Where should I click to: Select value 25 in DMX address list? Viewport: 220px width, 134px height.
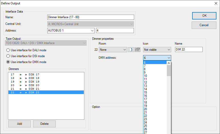[x=145, y=126]
